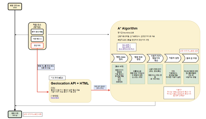Click the green '크롤링으로 병원 정보 가져와서' box

[137, 74]
